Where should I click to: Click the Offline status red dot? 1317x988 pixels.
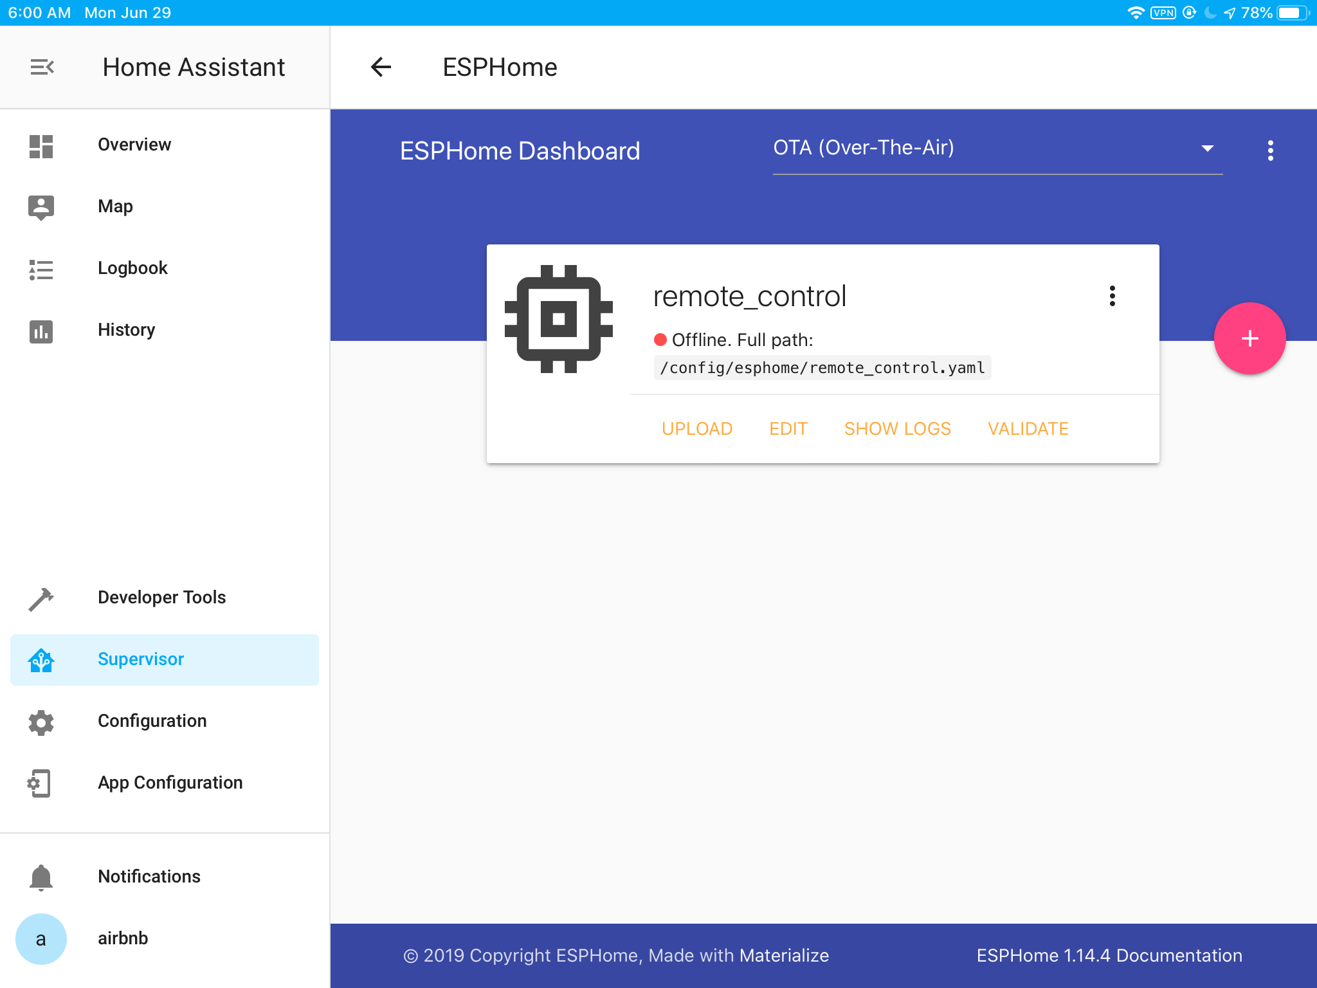point(660,340)
